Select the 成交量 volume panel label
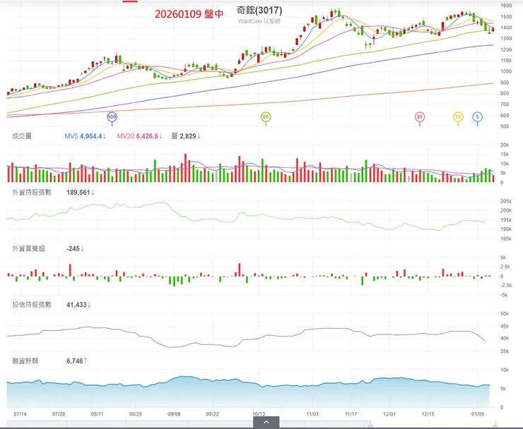Screen dimensions: 523x429 [23, 135]
